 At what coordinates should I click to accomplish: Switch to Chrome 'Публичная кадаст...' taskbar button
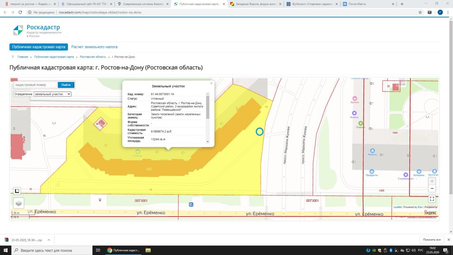click(x=123, y=251)
